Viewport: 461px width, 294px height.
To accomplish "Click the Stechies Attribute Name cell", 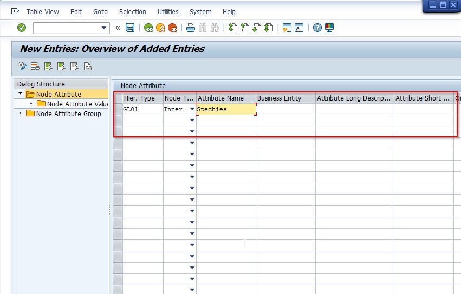I will pyautogui.click(x=226, y=109).
